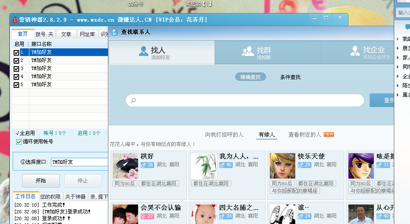
Task: Click the 接口名称 column header
Action: pos(41,44)
